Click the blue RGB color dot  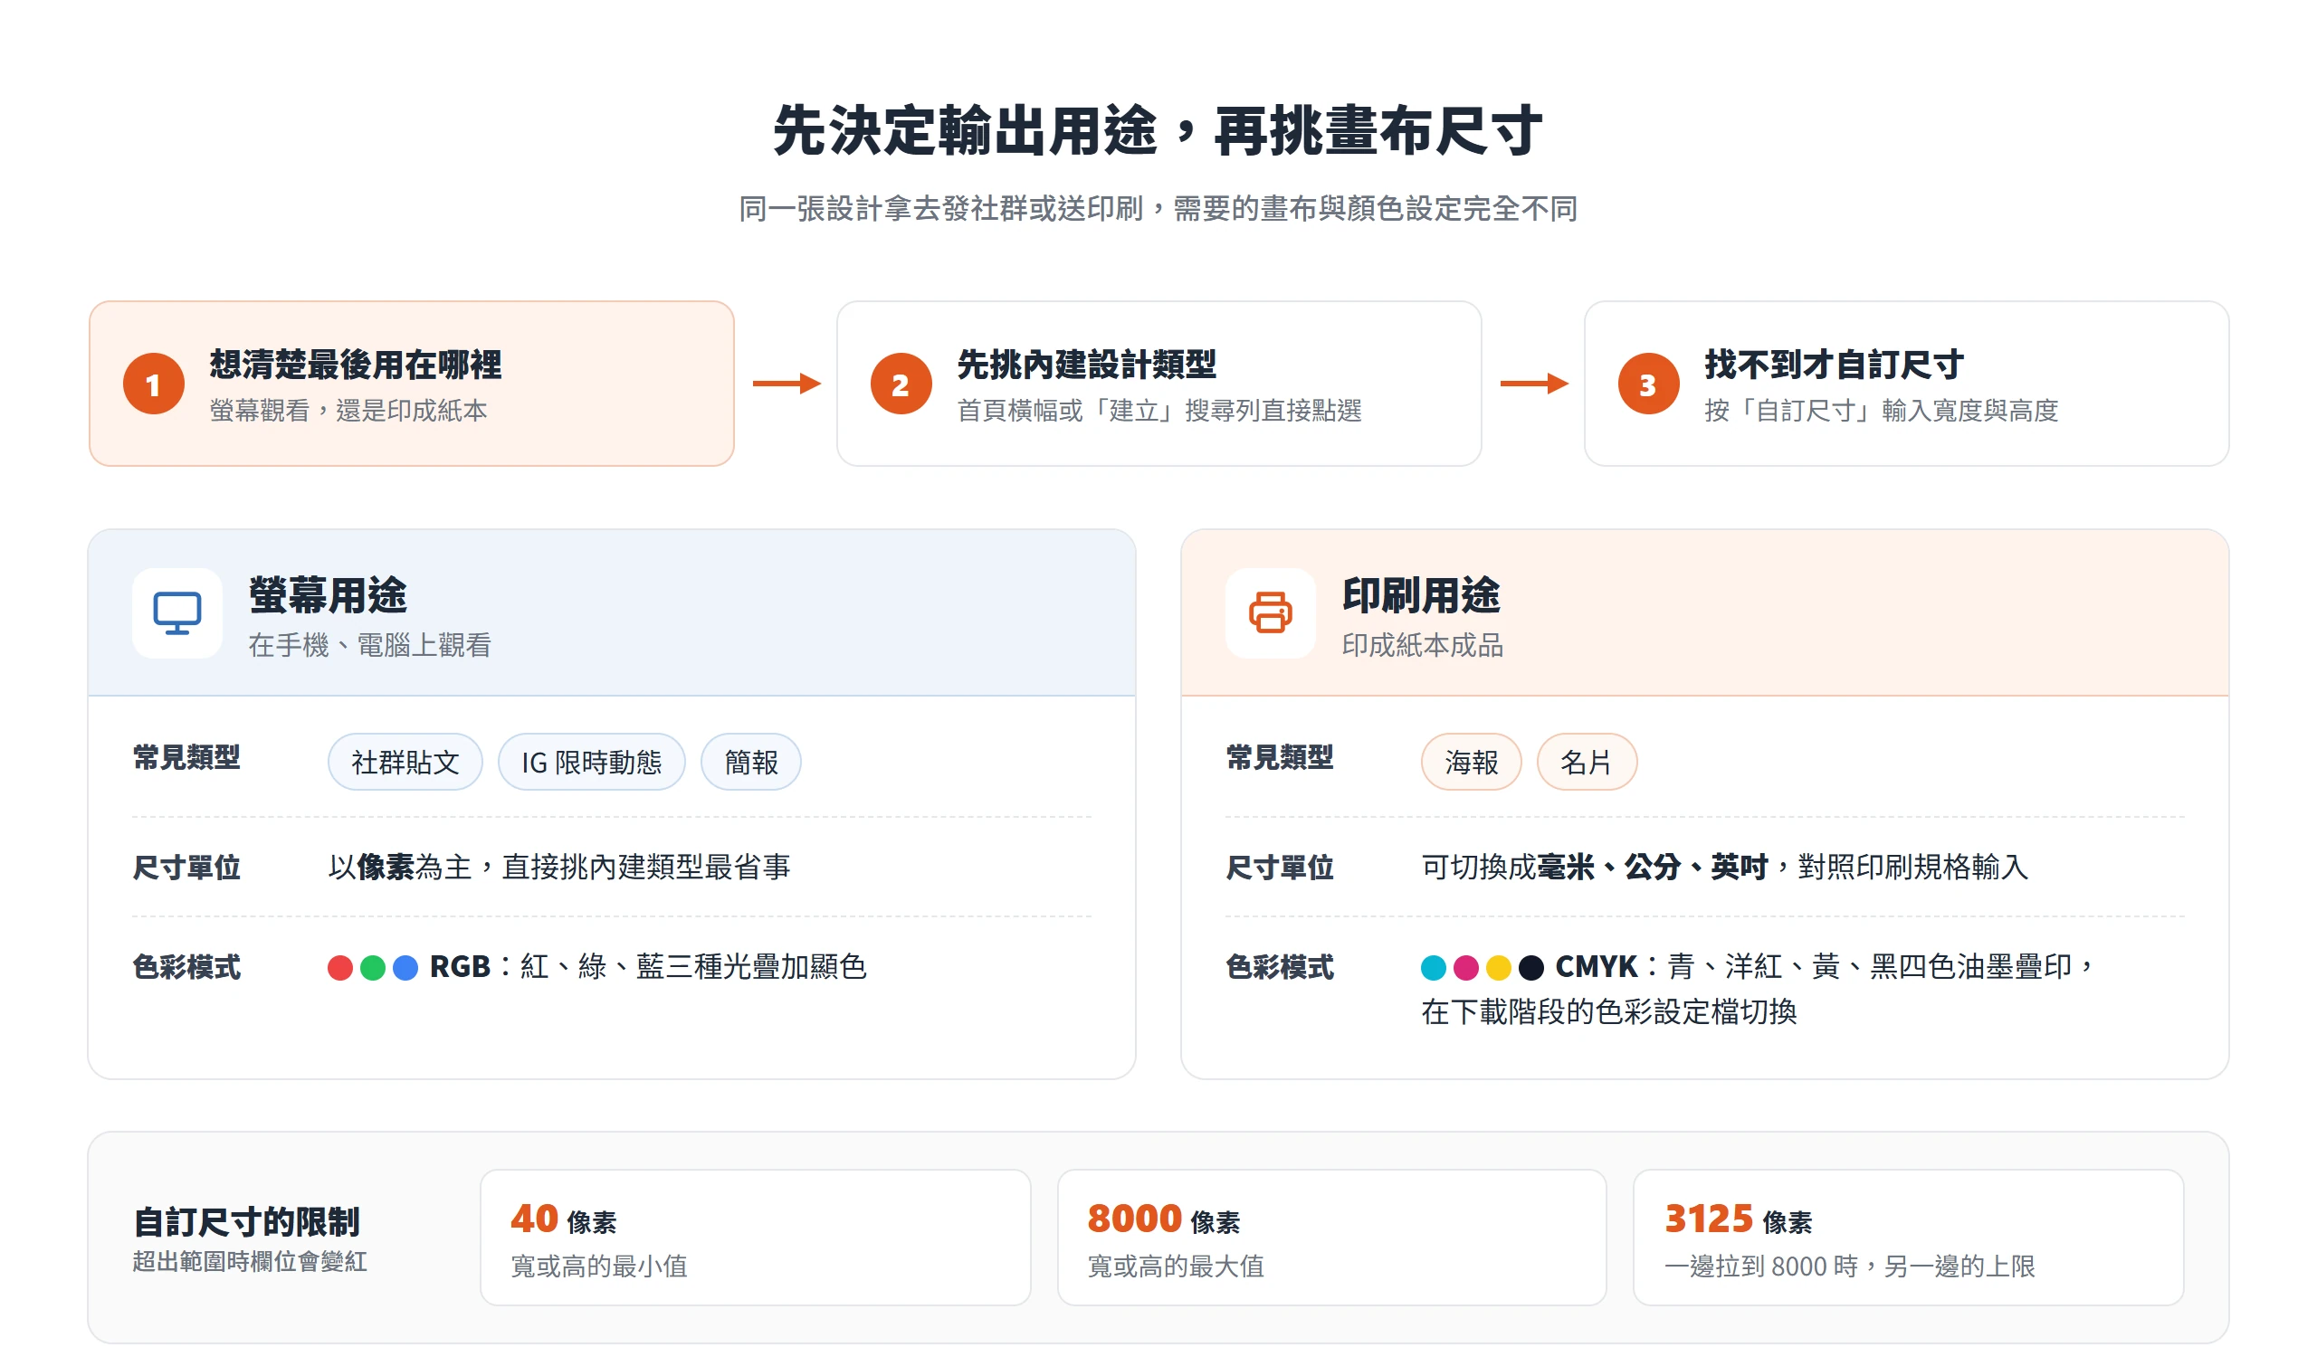(x=405, y=967)
